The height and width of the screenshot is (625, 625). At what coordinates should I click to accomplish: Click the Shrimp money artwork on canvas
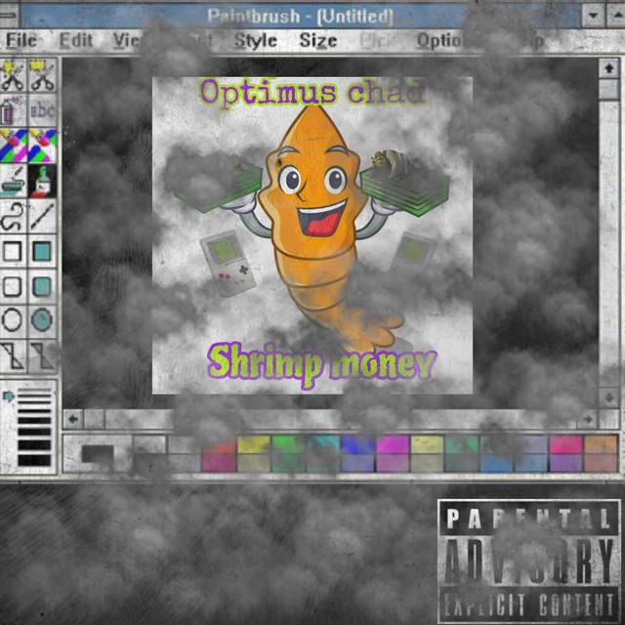[312, 235]
